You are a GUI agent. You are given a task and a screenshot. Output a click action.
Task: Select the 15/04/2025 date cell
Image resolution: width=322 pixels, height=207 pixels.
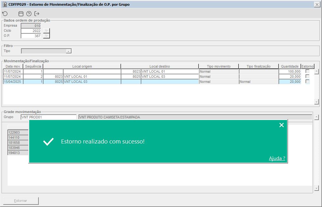click(13, 82)
